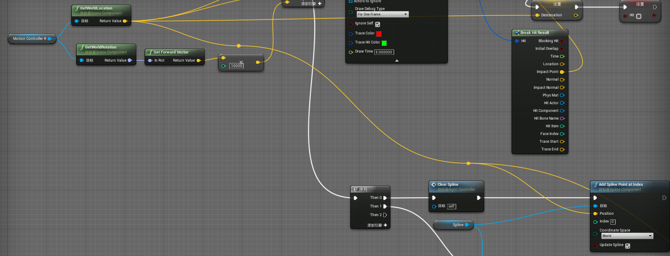Click the Spline variable output pin
670x256 pixels.
coord(467,225)
